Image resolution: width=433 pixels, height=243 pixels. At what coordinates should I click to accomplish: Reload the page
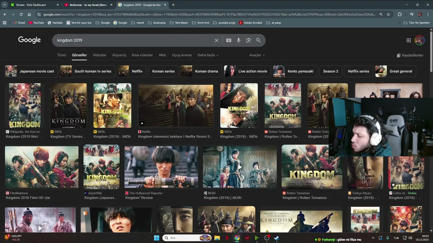point(21,15)
